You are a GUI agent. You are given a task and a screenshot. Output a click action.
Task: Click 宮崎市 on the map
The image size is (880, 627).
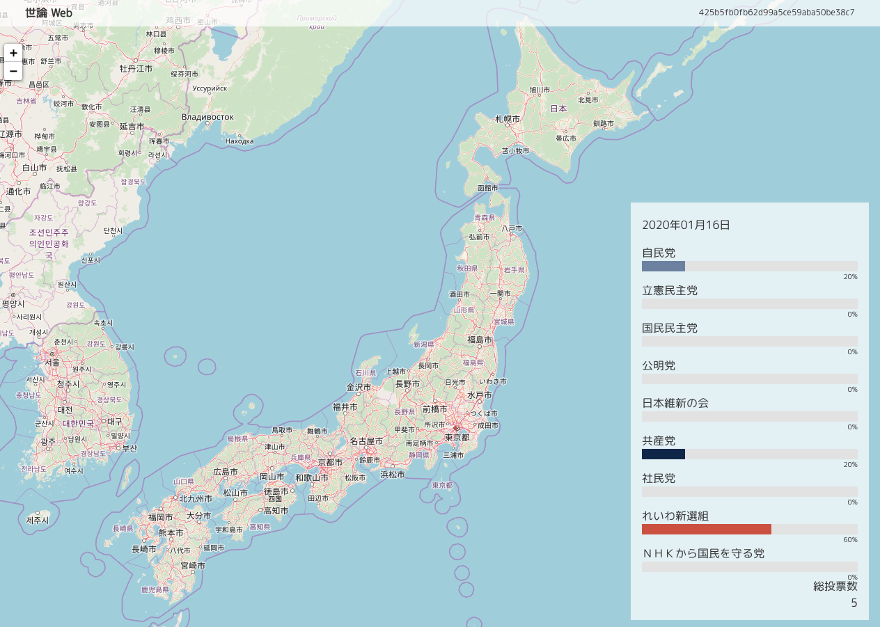[192, 566]
